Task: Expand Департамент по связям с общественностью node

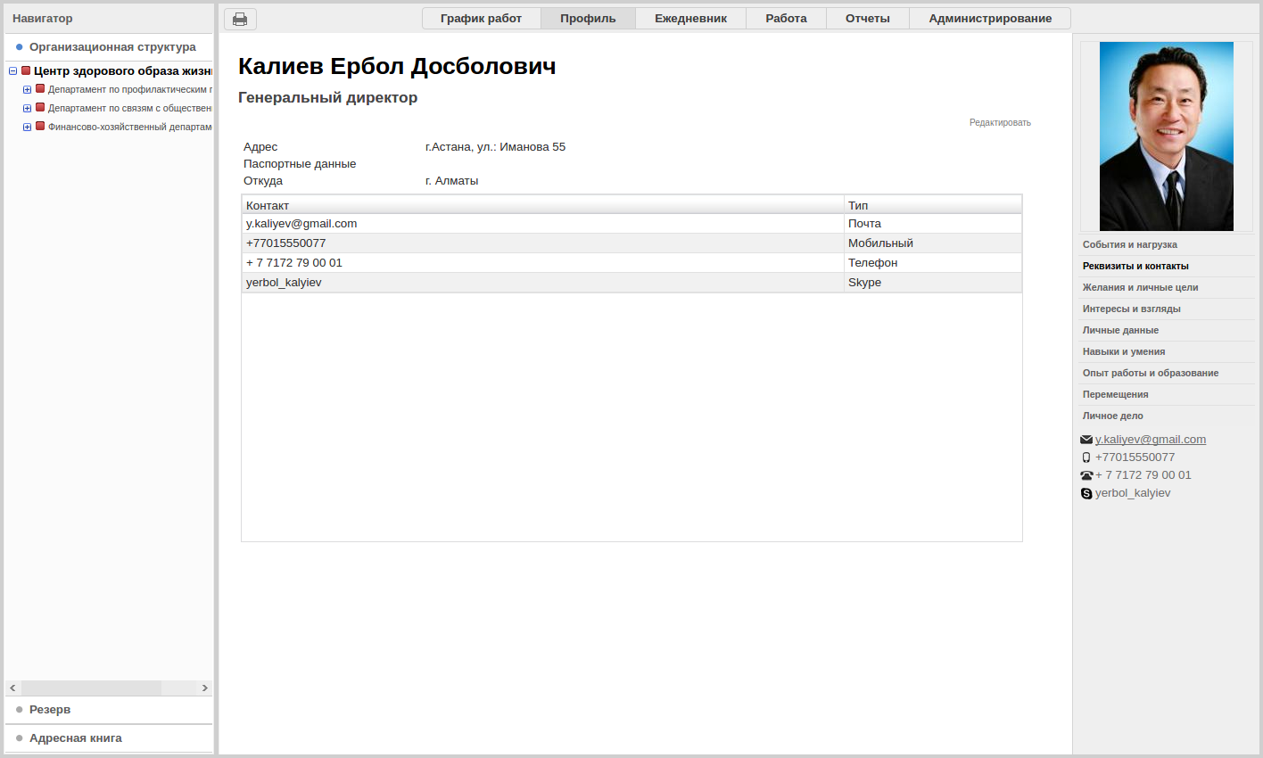Action: [27, 109]
